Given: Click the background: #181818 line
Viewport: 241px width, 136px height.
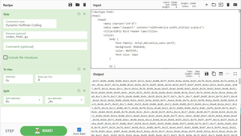Looking at the screenshot, I should click(x=130, y=47).
